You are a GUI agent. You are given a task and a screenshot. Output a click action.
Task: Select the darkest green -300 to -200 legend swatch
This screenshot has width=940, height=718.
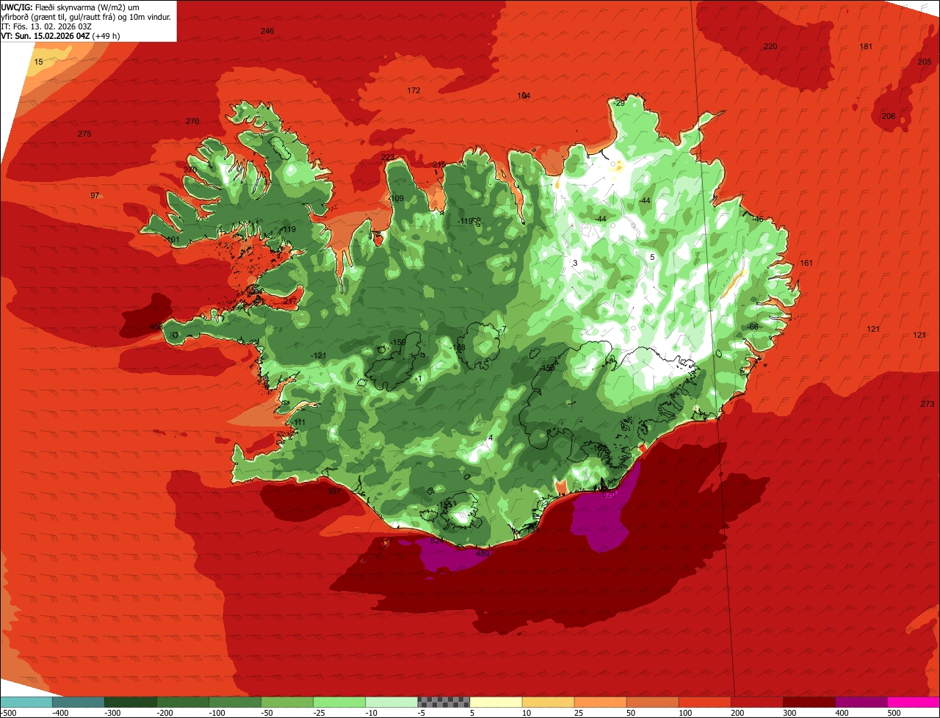[x=131, y=702]
